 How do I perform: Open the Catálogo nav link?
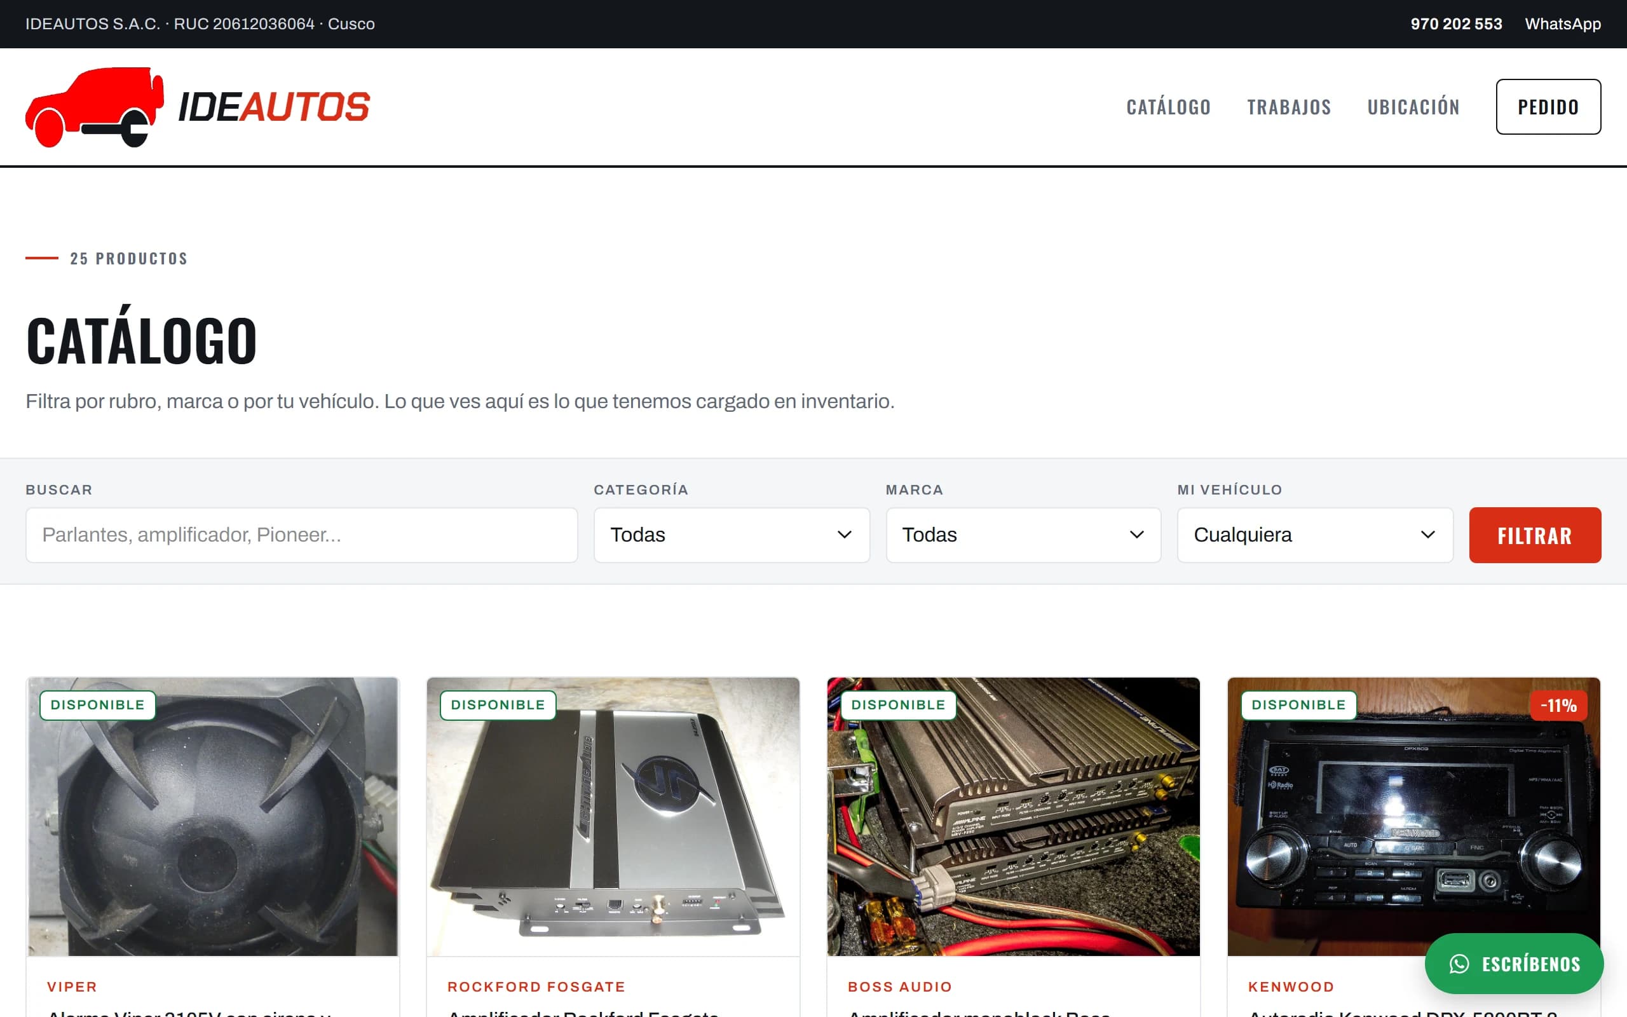(1169, 107)
